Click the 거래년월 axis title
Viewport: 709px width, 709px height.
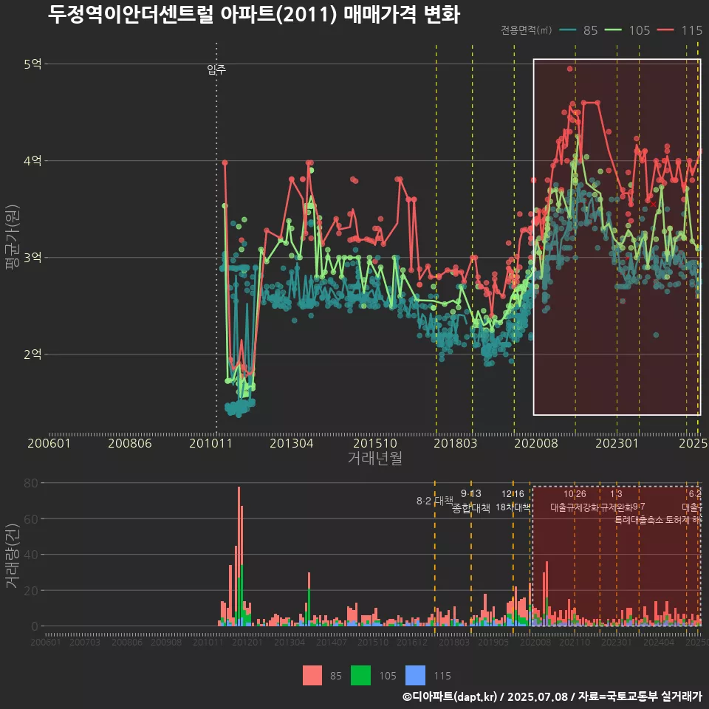point(375,458)
